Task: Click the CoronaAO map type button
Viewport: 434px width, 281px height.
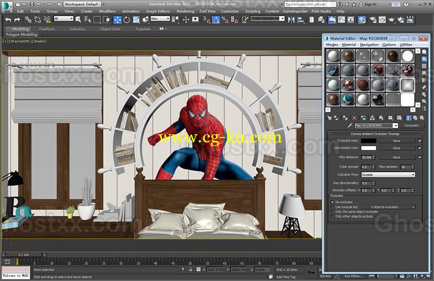Action: pyautogui.click(x=411, y=126)
